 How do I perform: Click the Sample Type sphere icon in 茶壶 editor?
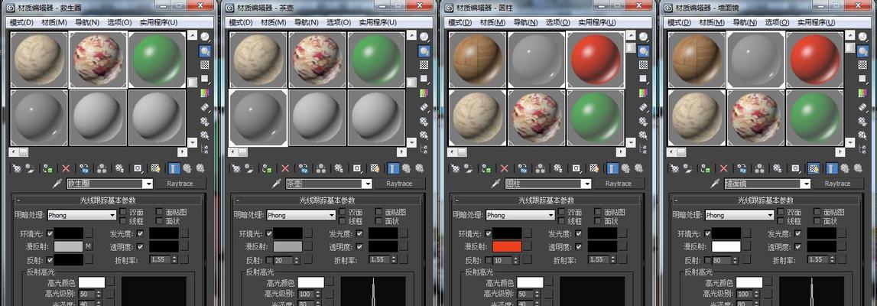pyautogui.click(x=424, y=37)
